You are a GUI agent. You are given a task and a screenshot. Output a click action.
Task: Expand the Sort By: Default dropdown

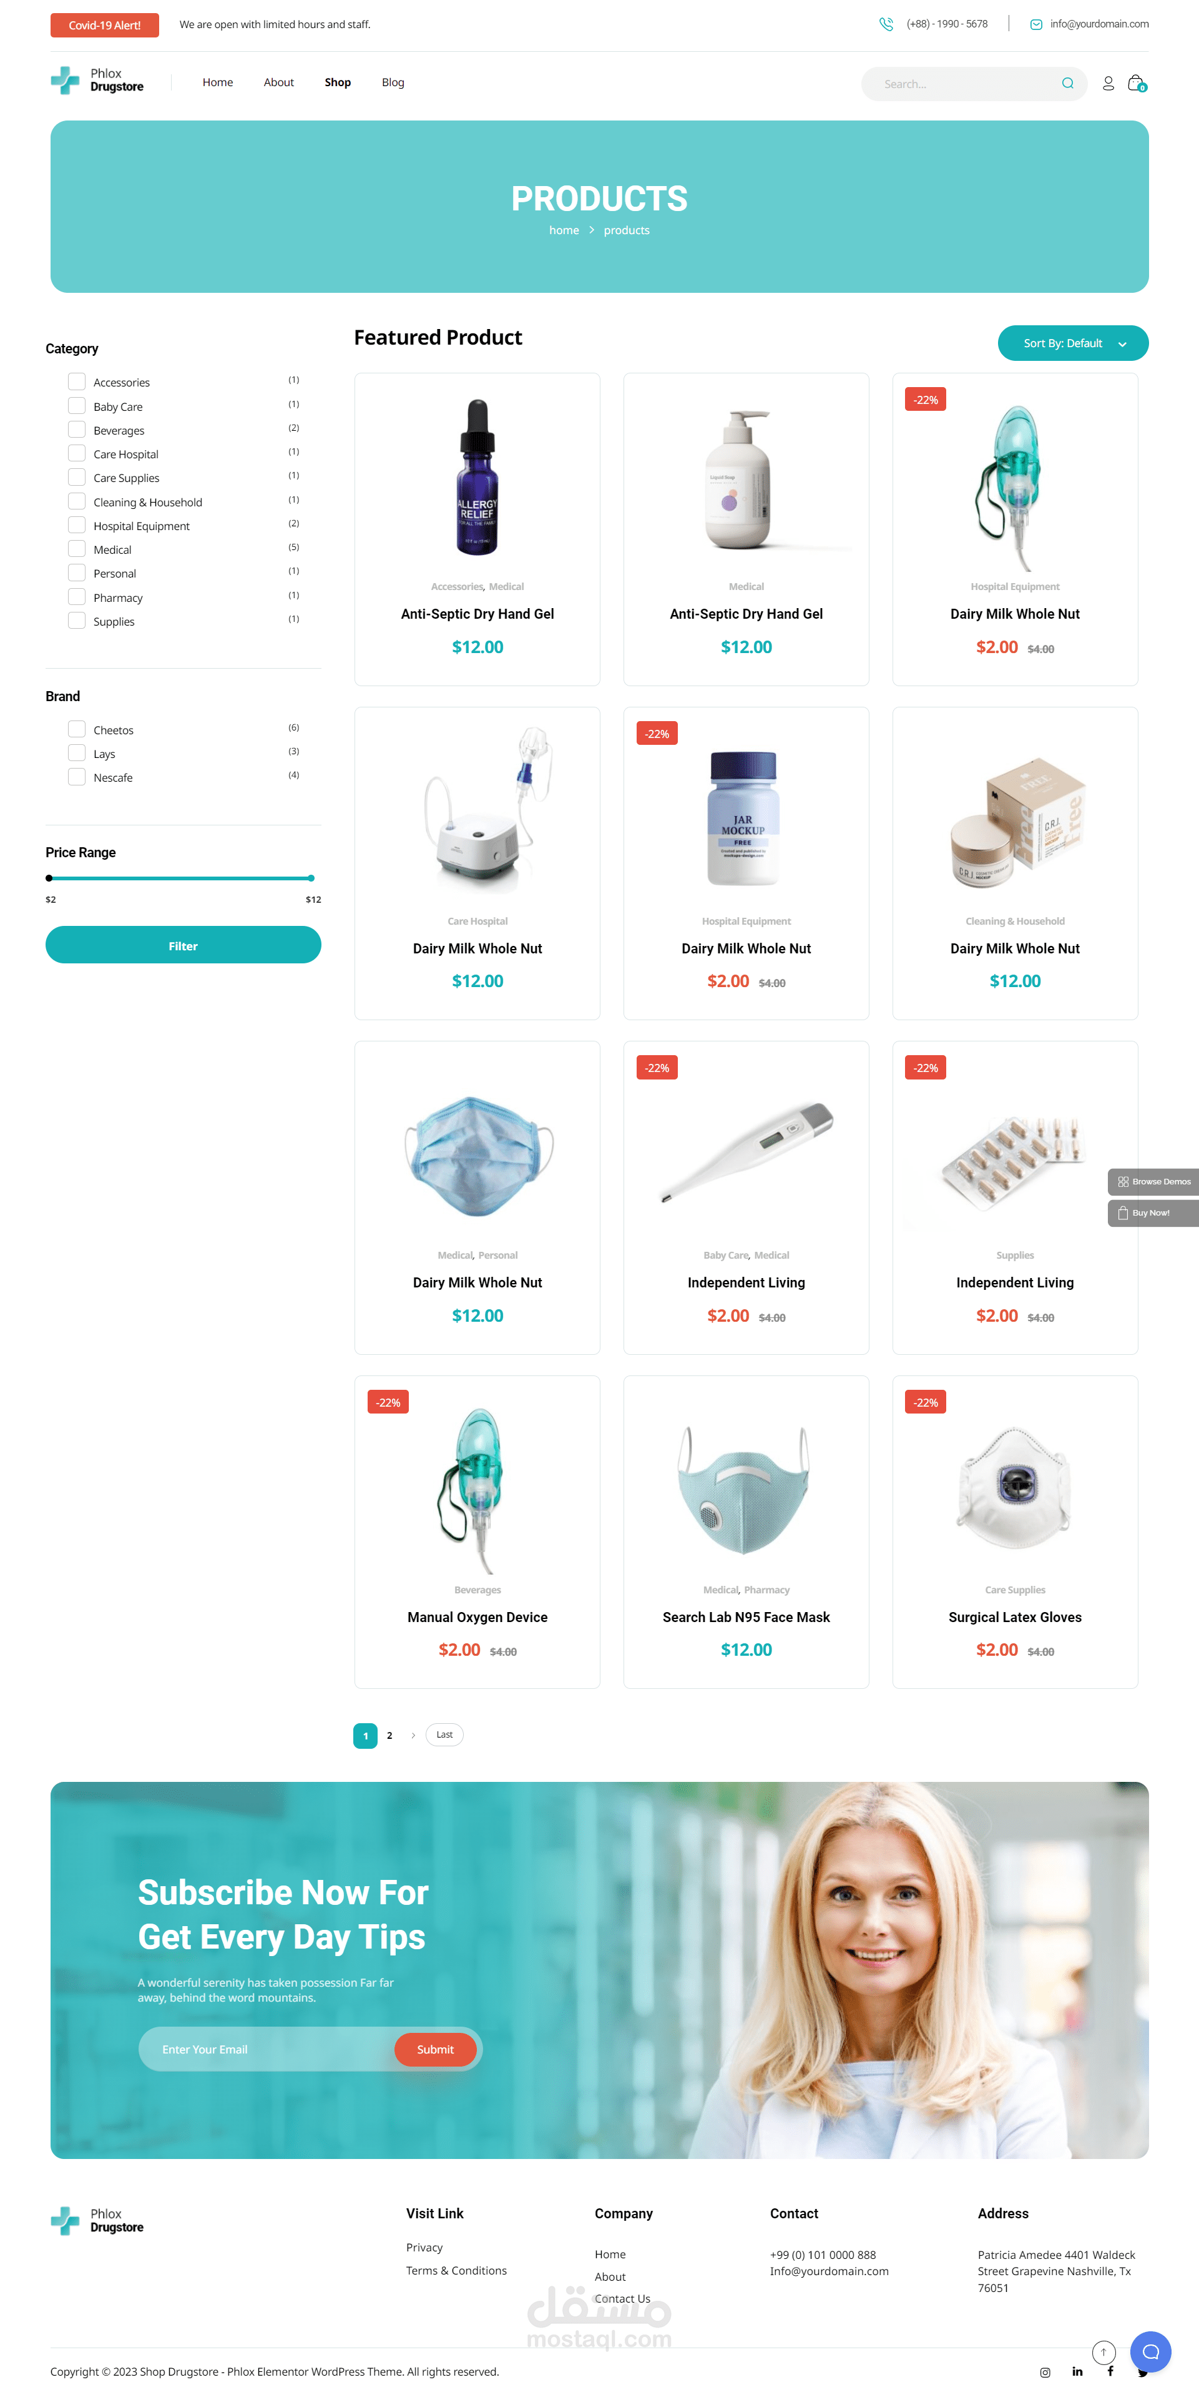point(1072,343)
